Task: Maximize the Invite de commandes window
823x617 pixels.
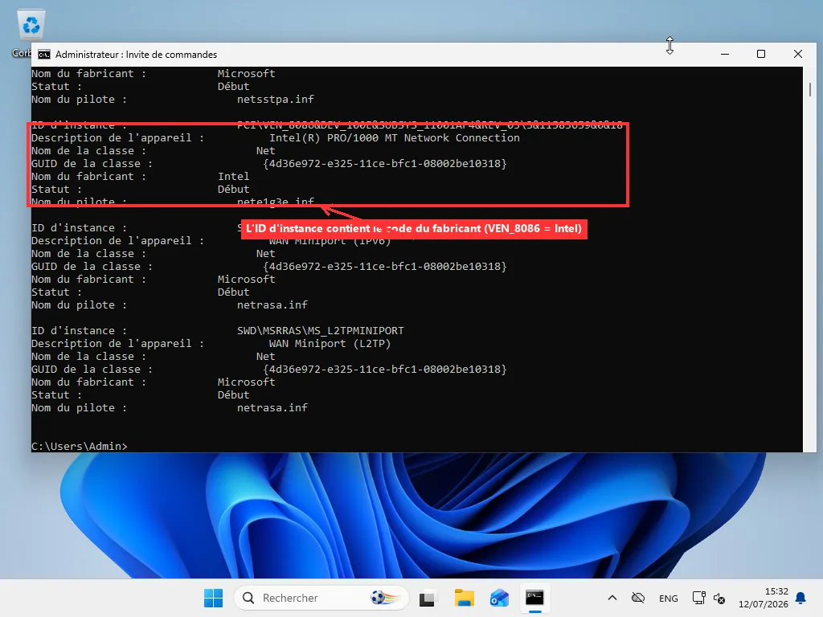Action: point(761,54)
